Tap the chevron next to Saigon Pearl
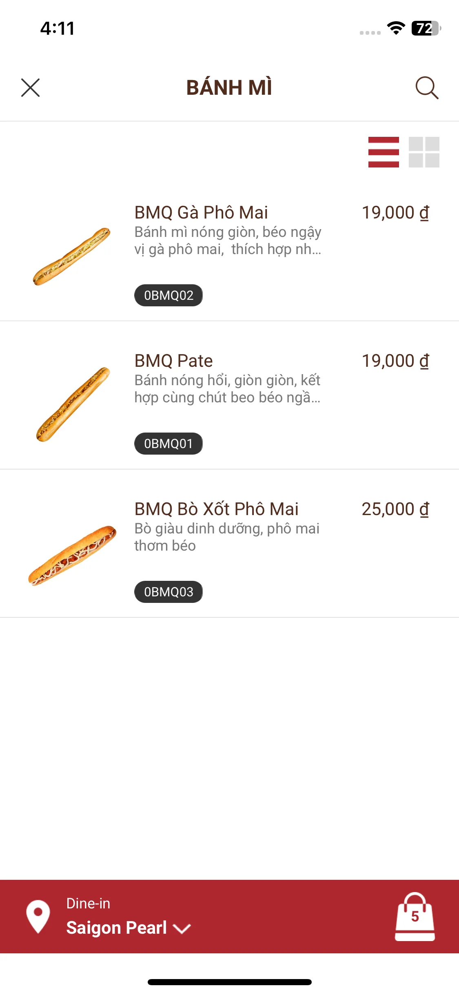 coord(182,929)
